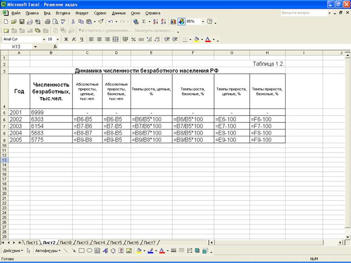Apply Percent Style format icon
Image resolution: width=351 pixels, height=263 pixels.
click(x=134, y=39)
